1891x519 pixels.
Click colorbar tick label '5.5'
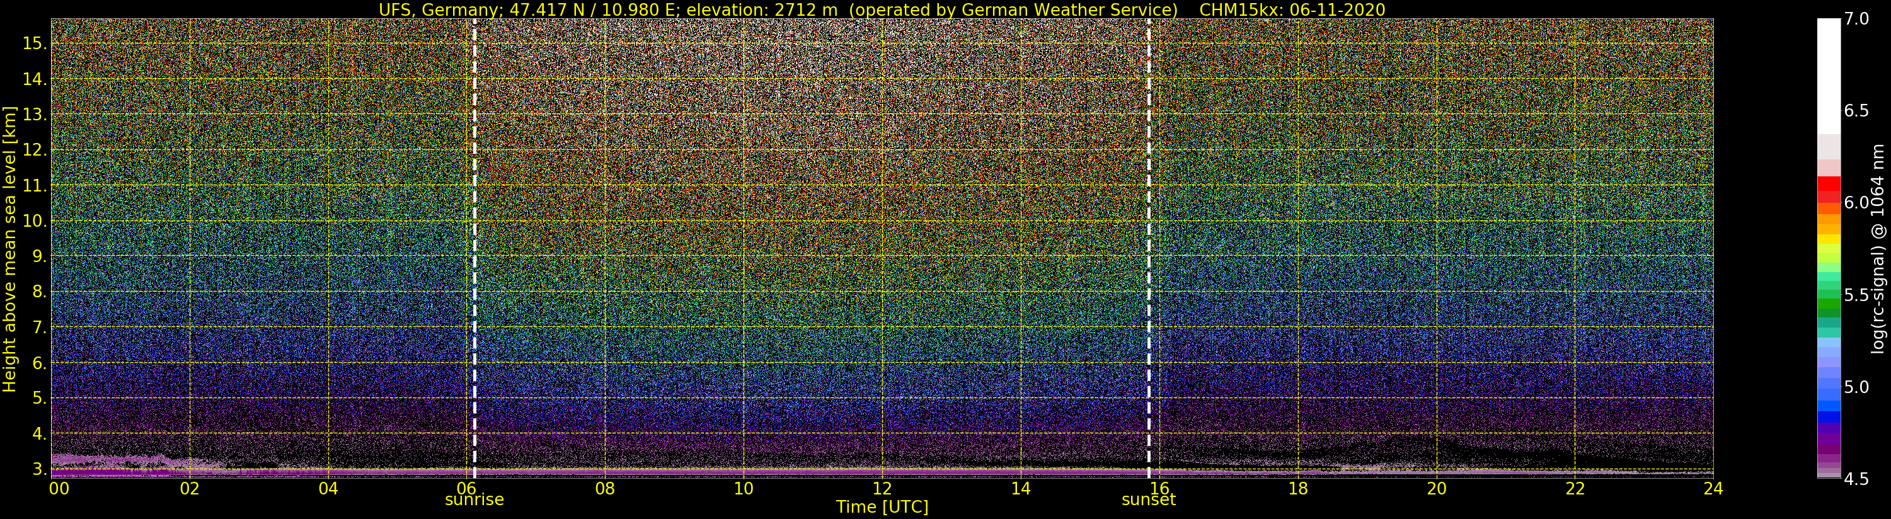1856,295
